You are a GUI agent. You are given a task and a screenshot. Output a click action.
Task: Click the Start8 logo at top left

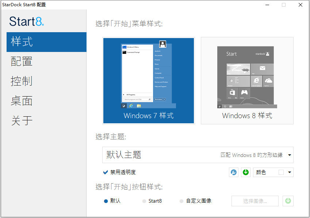coord(26,21)
